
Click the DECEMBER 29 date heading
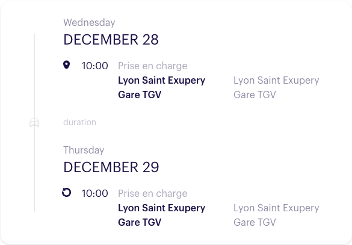[x=111, y=167]
